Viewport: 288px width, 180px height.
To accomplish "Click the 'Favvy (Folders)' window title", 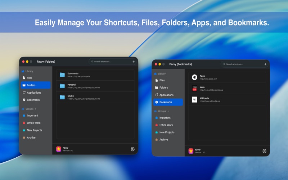I will (46, 62).
